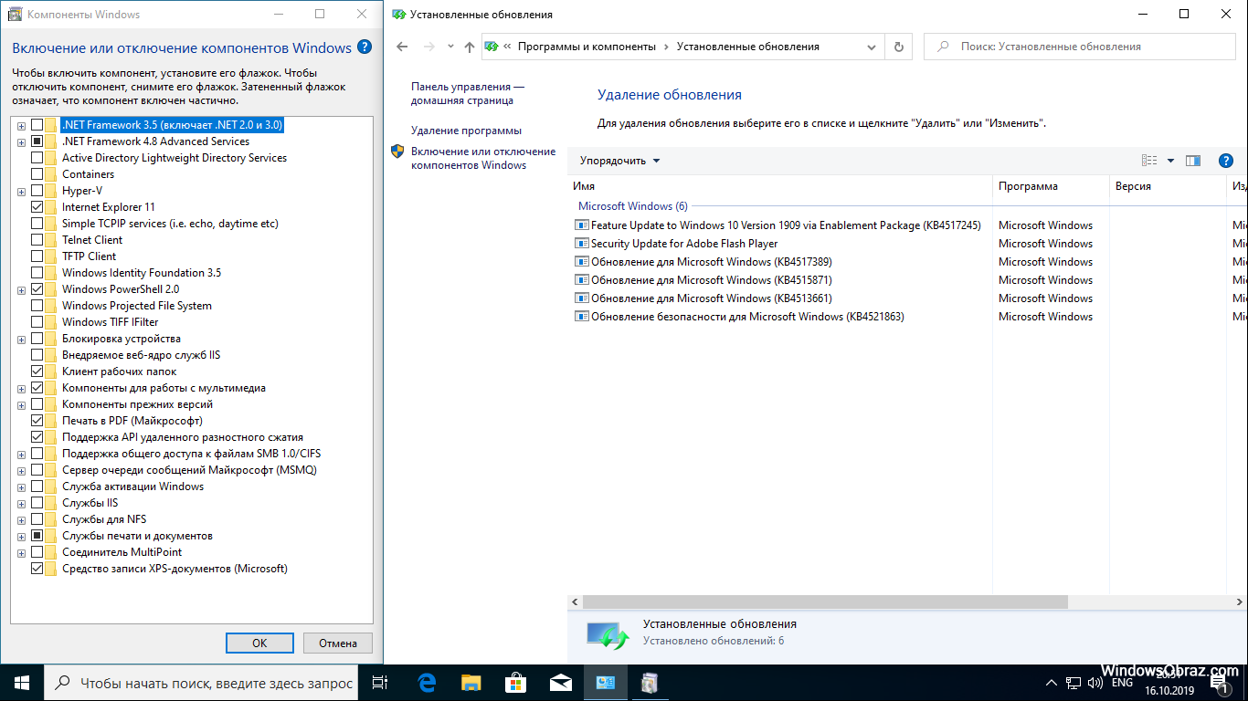Open help in Installed Updates window
Image resolution: width=1248 pixels, height=701 pixels.
click(x=1226, y=161)
